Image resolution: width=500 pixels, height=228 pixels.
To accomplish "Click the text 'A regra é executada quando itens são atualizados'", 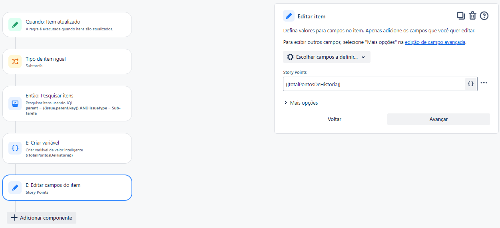I will pos(69,29).
